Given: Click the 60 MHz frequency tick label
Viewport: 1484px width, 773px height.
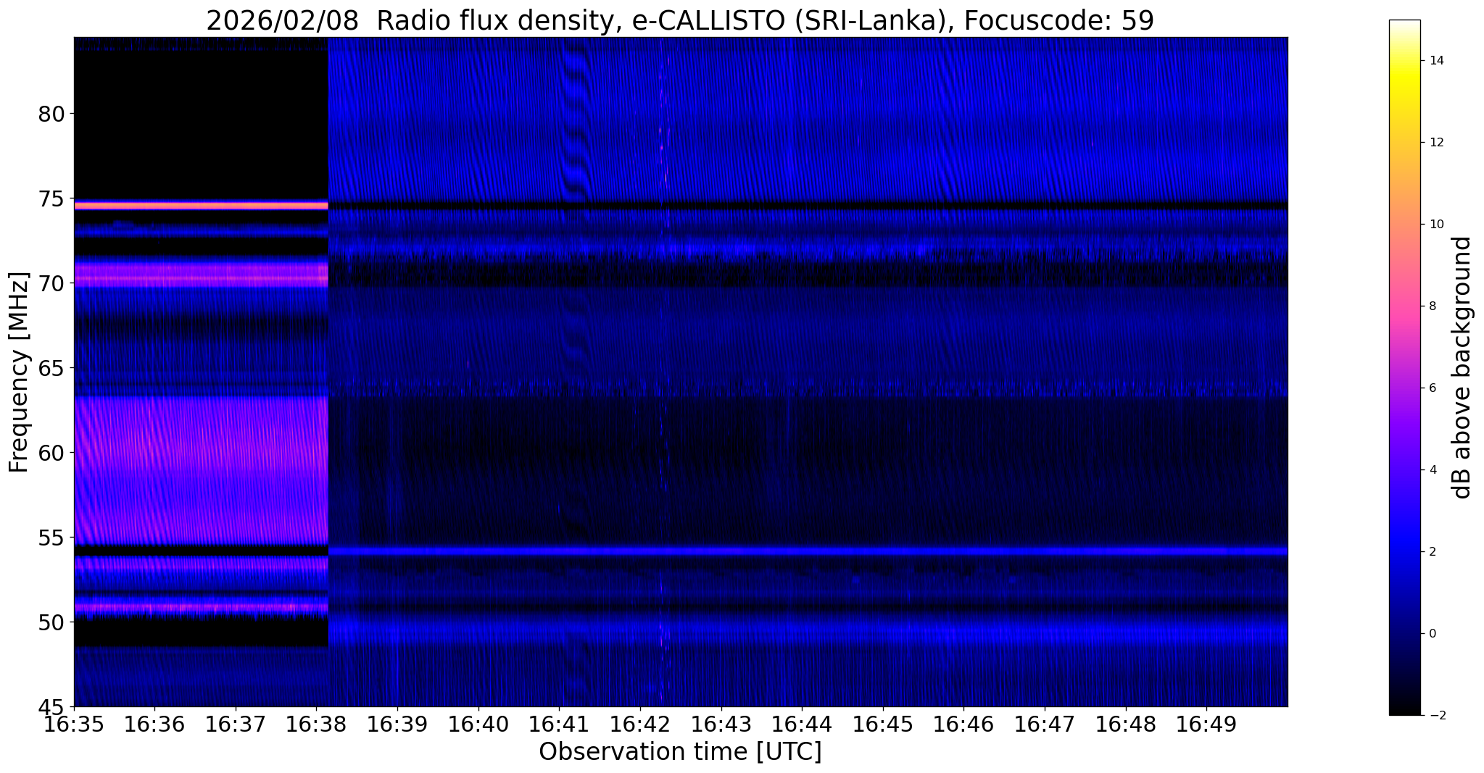Looking at the screenshot, I should (x=52, y=453).
